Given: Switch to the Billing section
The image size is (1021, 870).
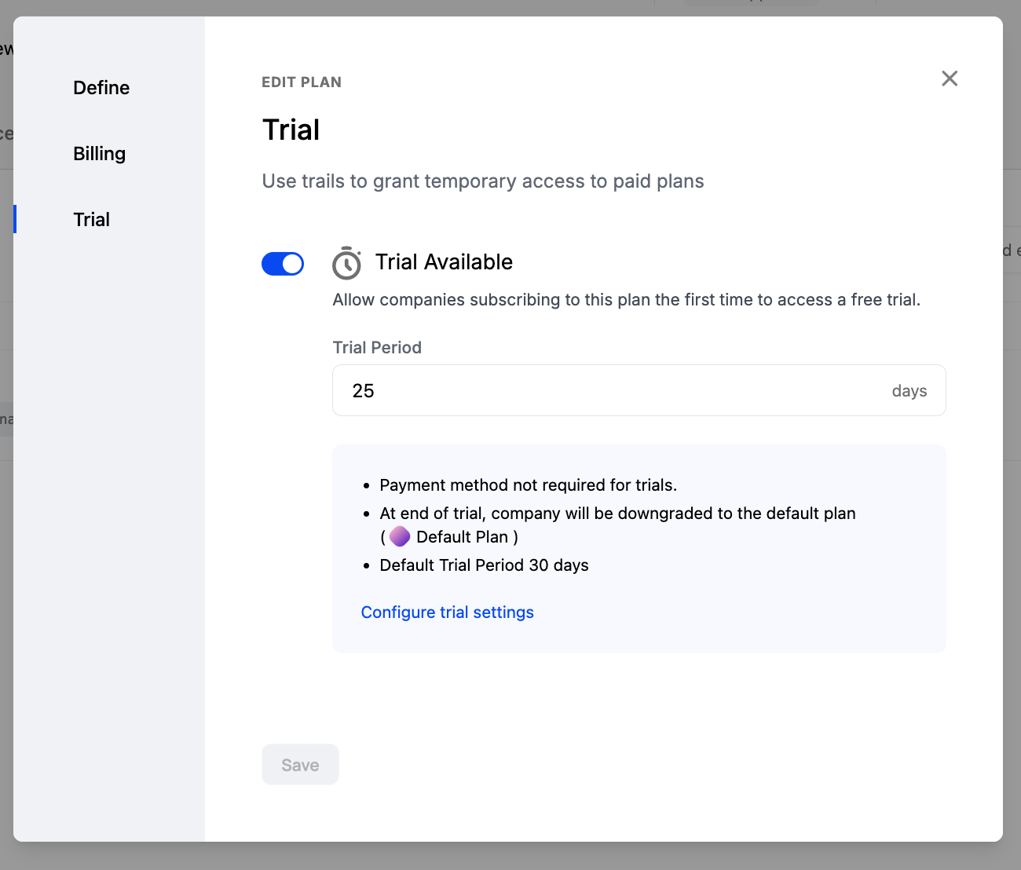Looking at the screenshot, I should click(100, 154).
